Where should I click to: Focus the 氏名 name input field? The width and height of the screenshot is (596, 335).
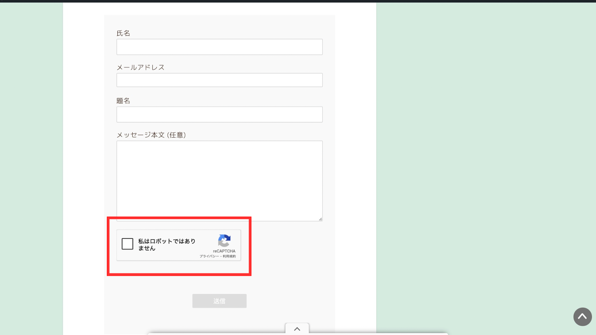(x=219, y=47)
